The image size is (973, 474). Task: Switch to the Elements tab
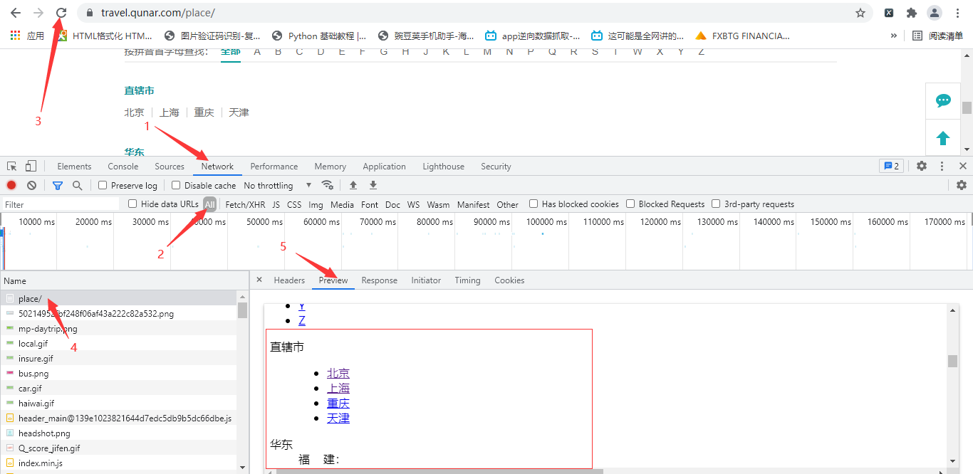[74, 166]
